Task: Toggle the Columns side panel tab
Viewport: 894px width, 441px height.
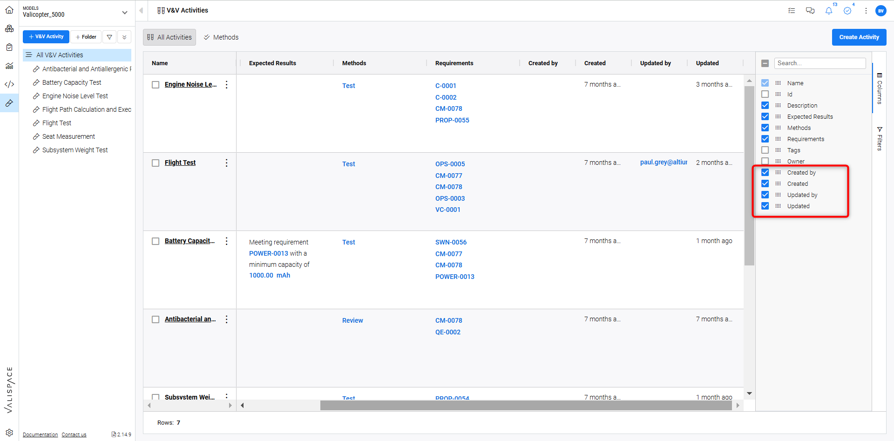Action: coord(880,88)
